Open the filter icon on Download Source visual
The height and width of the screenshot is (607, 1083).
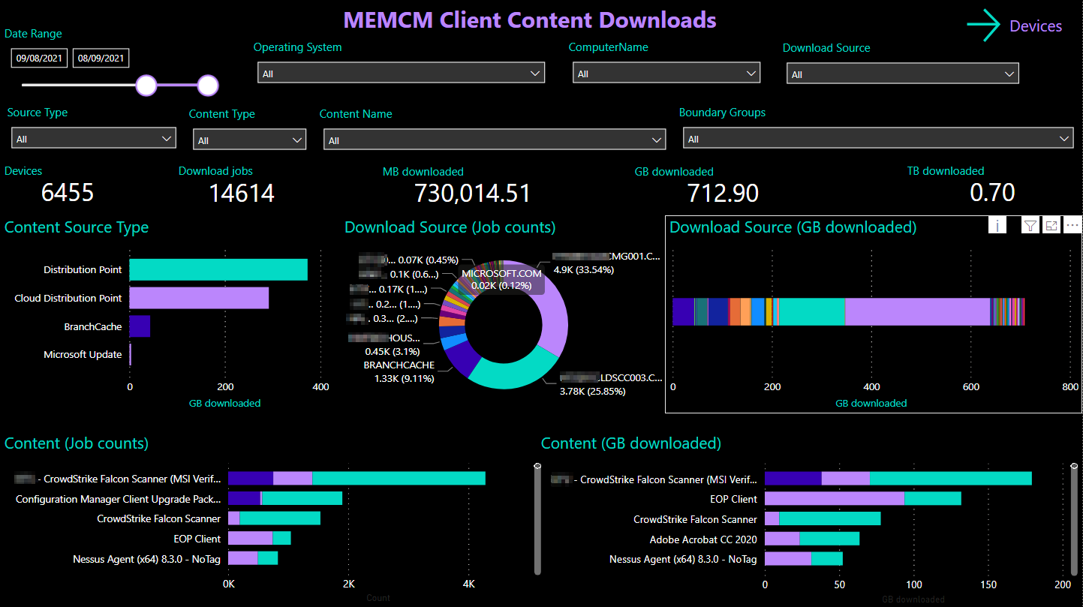point(1030,225)
